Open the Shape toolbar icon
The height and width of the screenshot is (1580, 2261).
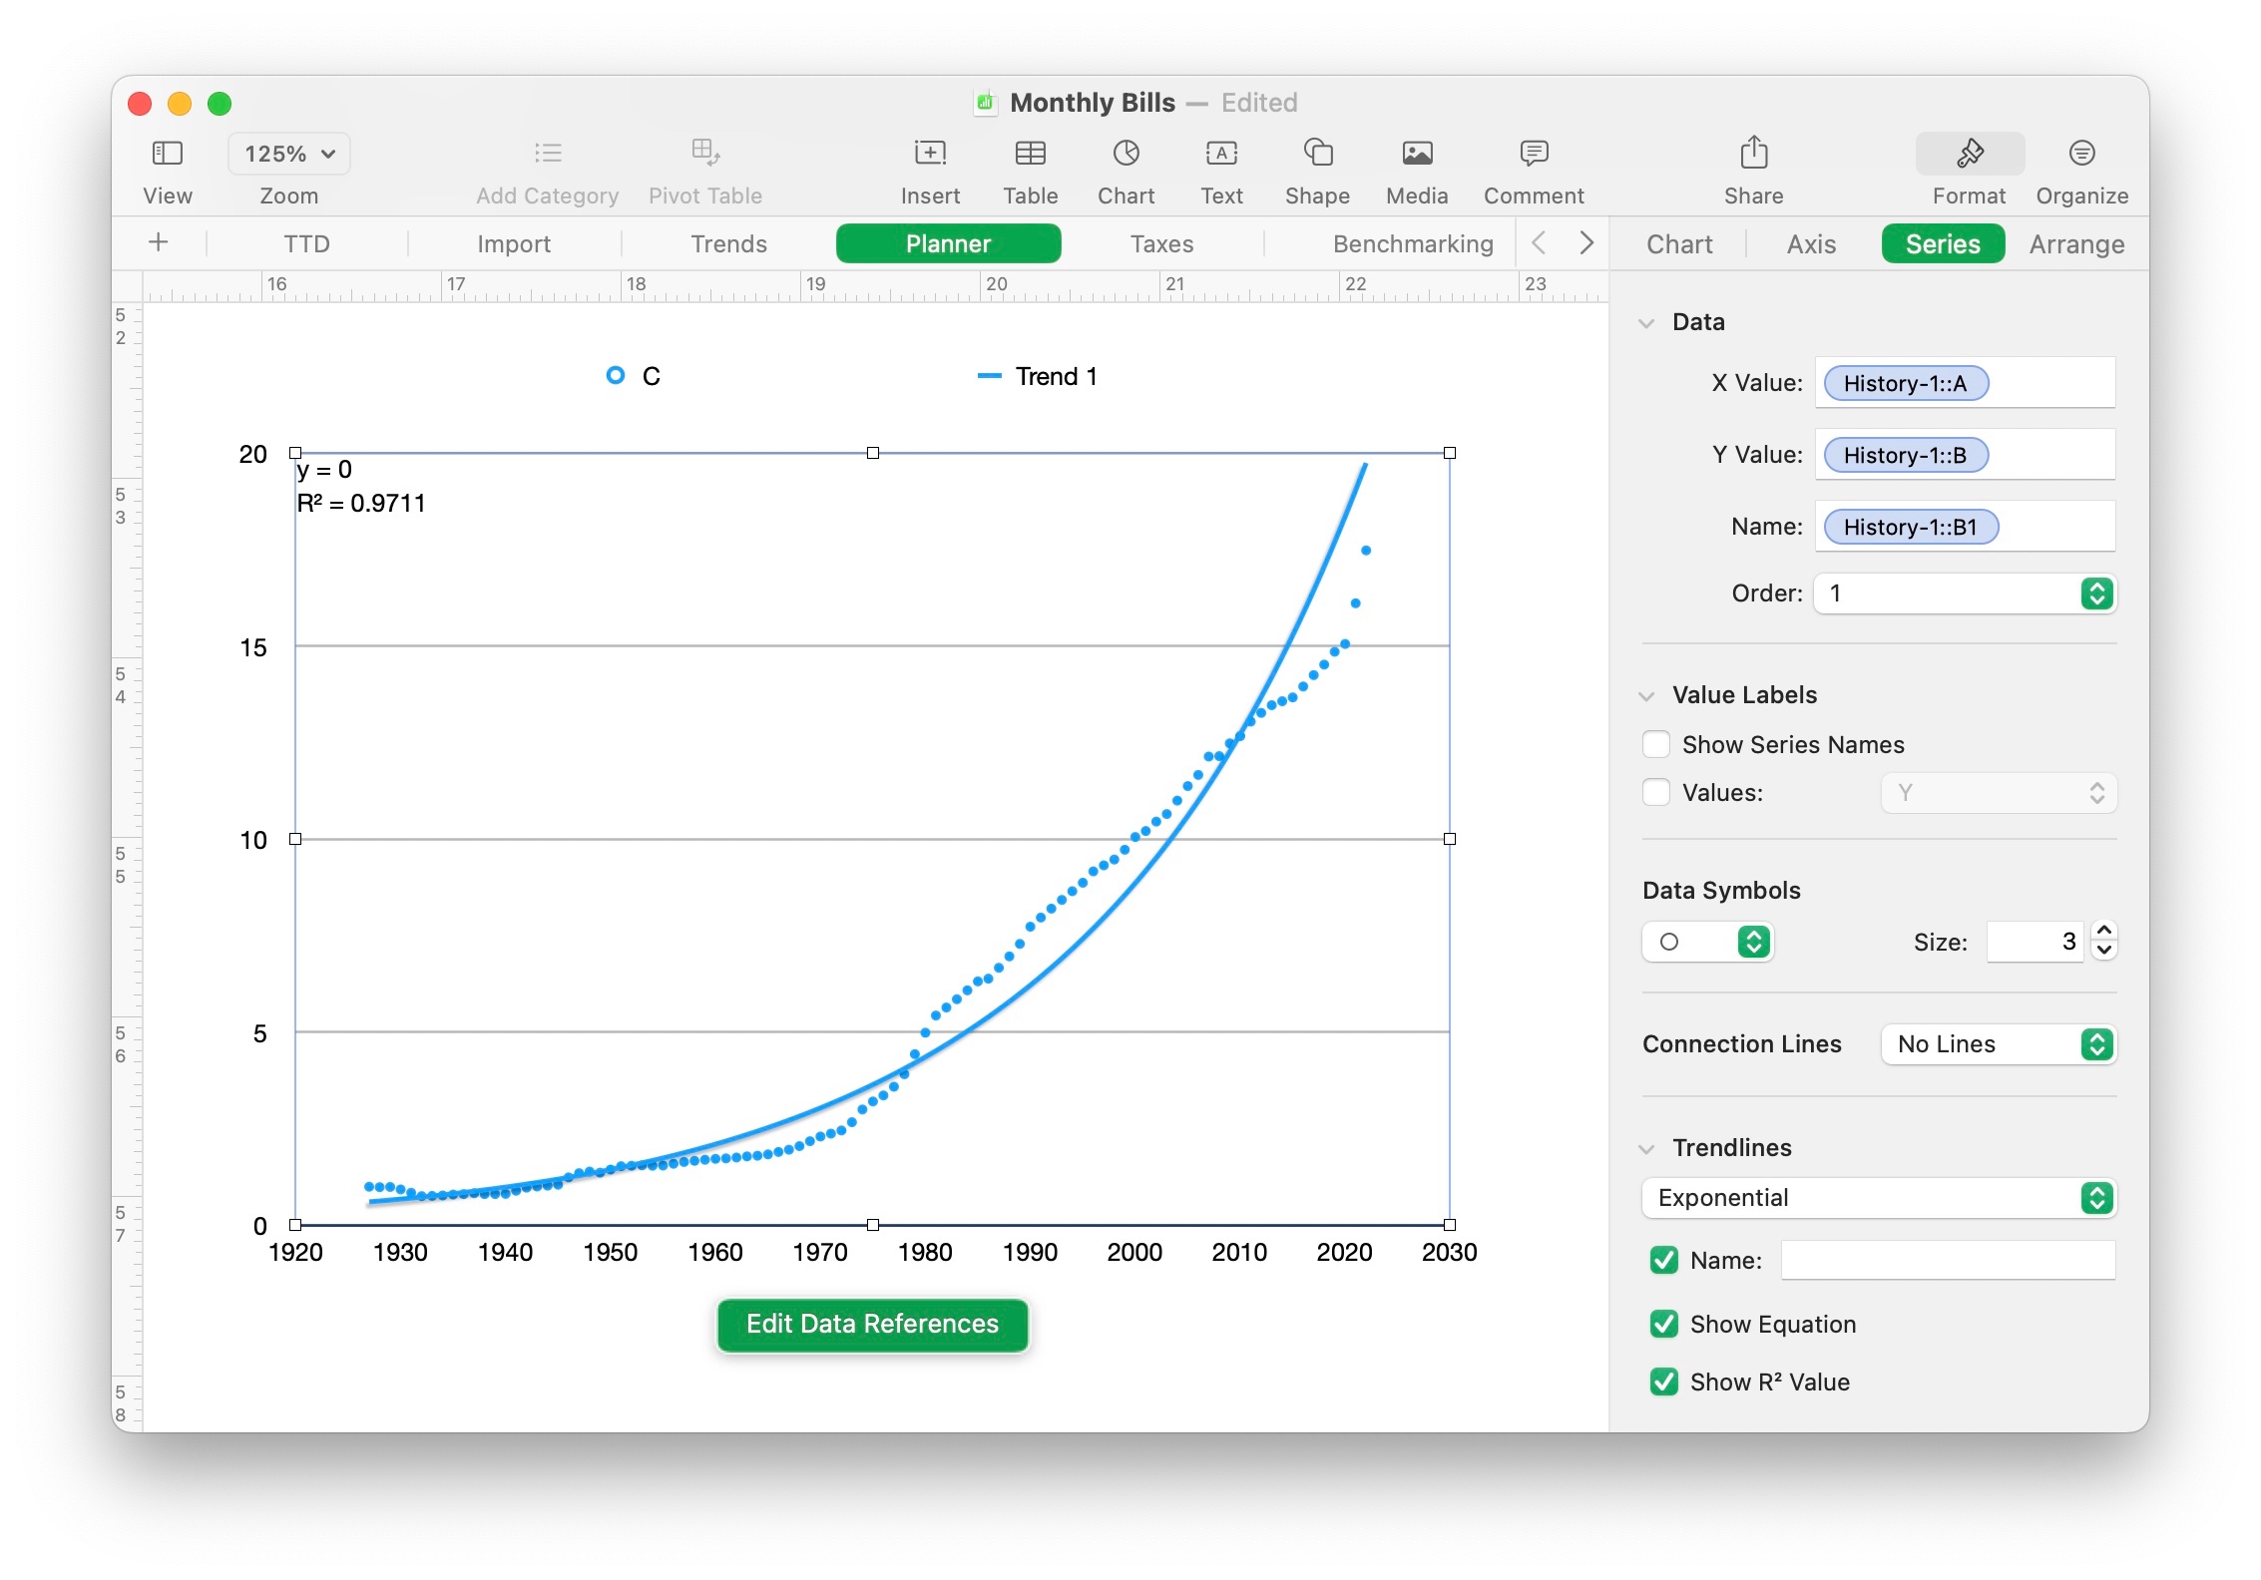[1317, 154]
